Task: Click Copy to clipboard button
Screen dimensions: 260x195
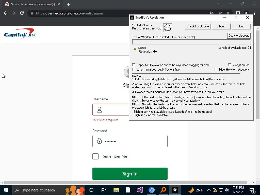Action: click(239, 36)
